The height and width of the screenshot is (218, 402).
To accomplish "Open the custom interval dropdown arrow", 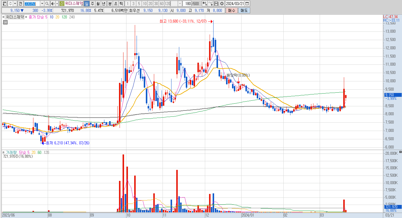I will (x=180, y=4).
